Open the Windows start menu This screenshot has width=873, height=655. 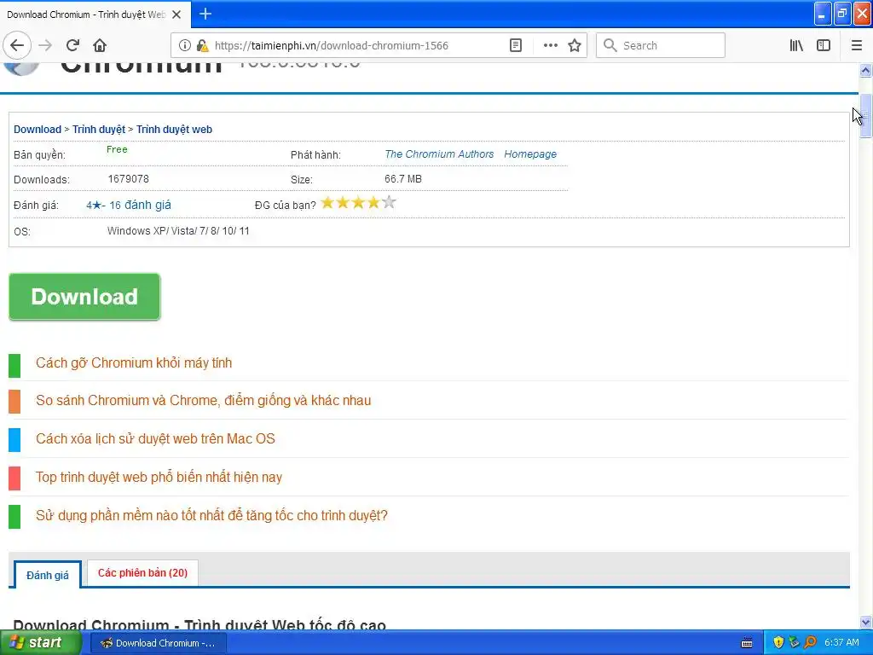(40, 643)
